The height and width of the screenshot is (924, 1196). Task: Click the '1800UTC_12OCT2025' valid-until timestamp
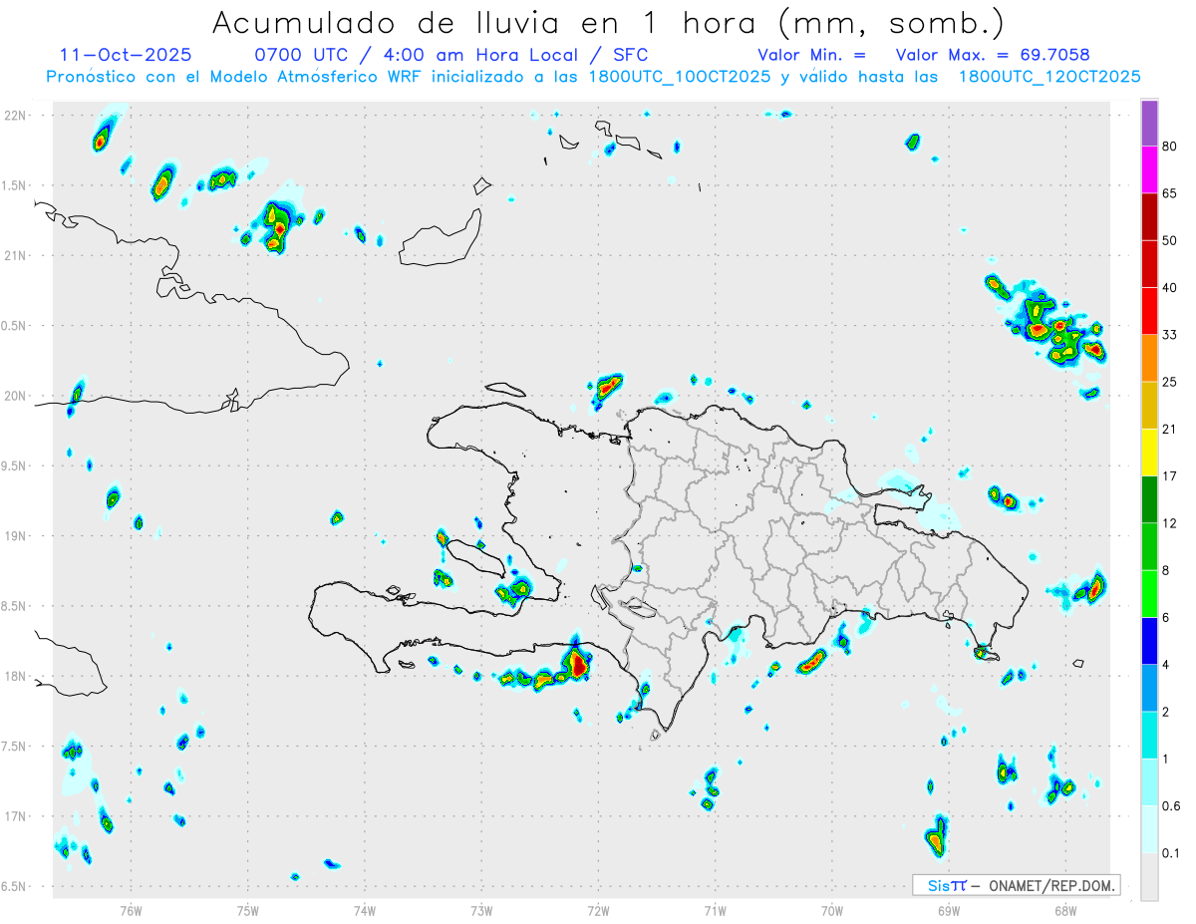click(x=1049, y=77)
